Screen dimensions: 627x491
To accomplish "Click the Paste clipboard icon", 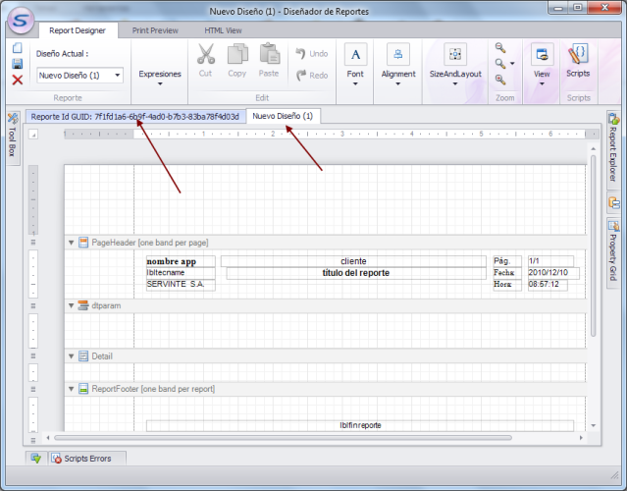I will pos(269,55).
